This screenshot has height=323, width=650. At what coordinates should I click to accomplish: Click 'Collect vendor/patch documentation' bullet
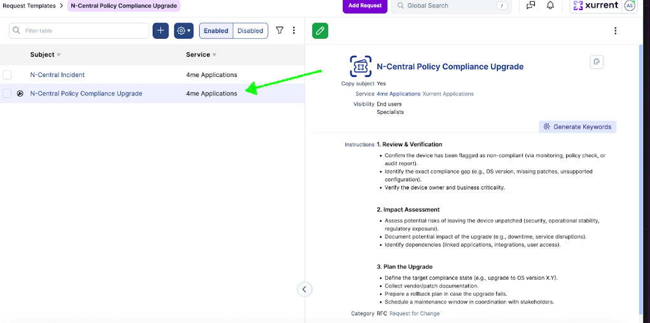click(x=432, y=285)
